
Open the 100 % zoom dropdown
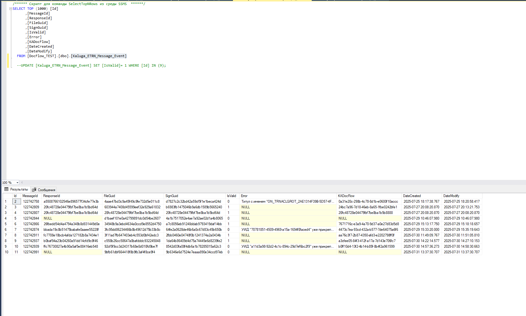click(17, 183)
